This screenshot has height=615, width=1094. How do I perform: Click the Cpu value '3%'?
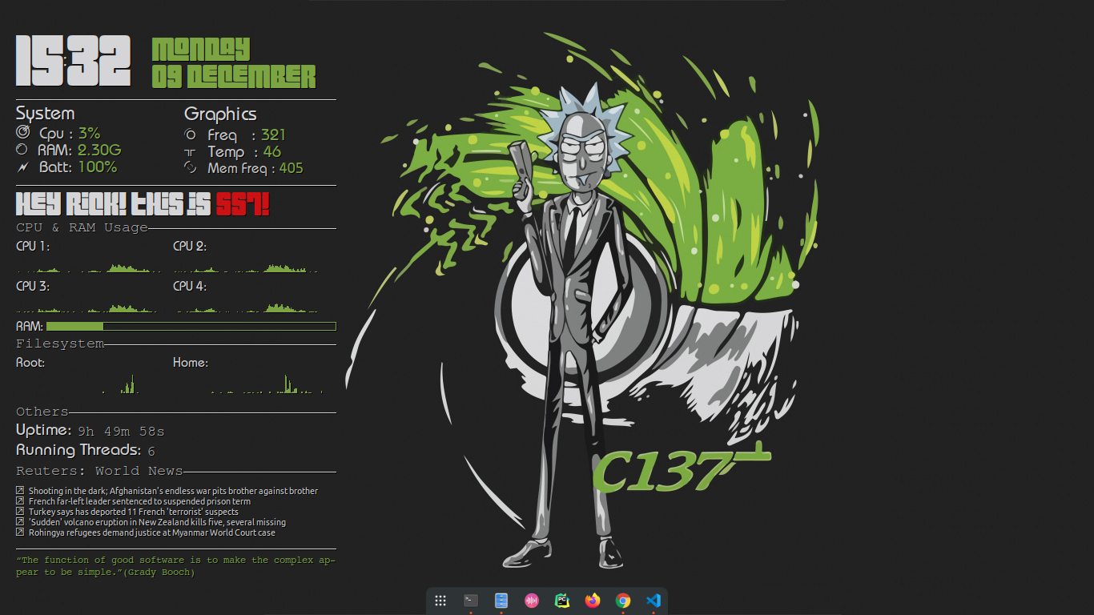pos(89,133)
